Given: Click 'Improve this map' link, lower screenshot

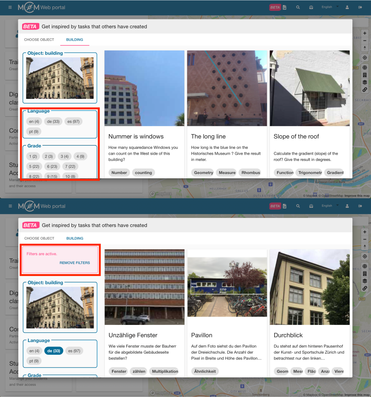Looking at the screenshot, I should [x=357, y=395].
